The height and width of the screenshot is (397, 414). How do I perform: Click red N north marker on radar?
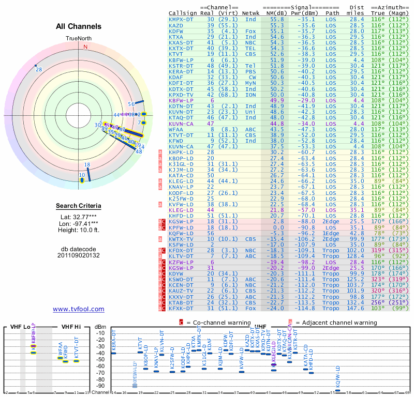point(85,47)
